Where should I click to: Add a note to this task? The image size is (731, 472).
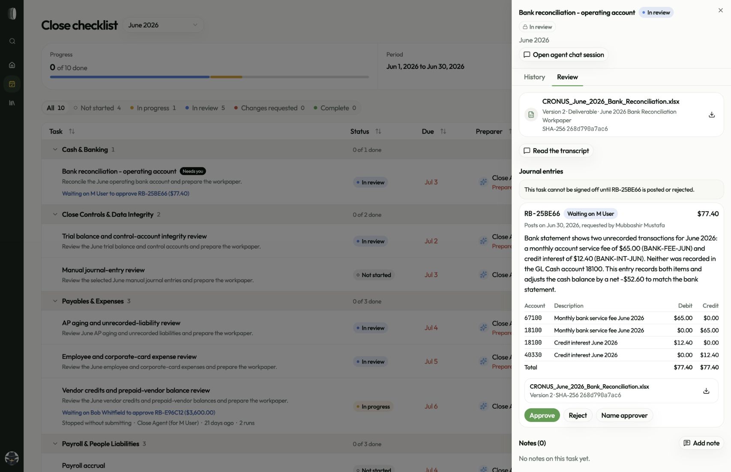click(701, 443)
